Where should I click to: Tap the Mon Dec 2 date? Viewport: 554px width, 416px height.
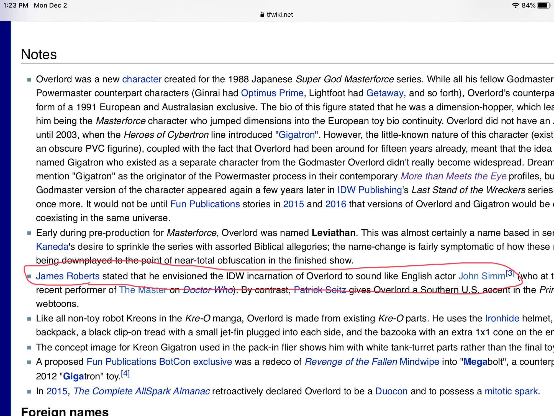click(50, 5)
